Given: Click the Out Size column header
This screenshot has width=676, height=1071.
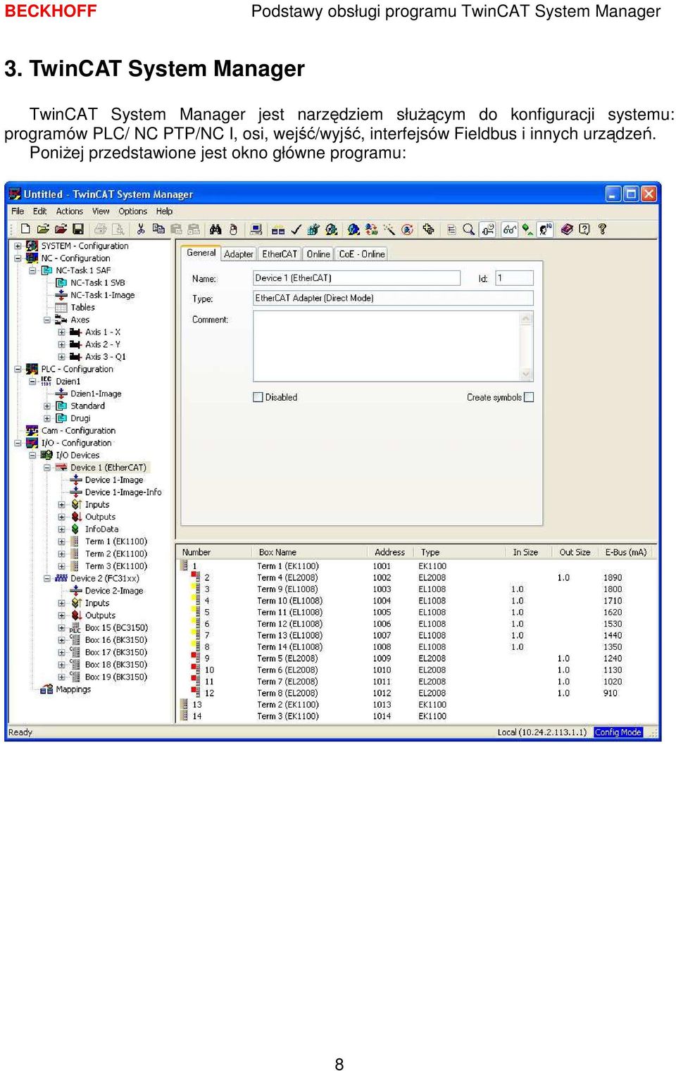Looking at the screenshot, I should point(575,552).
